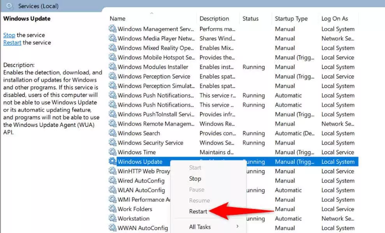Click gear icon for Windows PushToInstall Service
Screen dimensions: 385x233
[113, 114]
